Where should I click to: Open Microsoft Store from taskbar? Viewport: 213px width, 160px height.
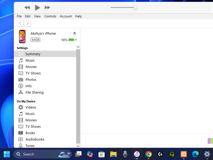click(101, 154)
